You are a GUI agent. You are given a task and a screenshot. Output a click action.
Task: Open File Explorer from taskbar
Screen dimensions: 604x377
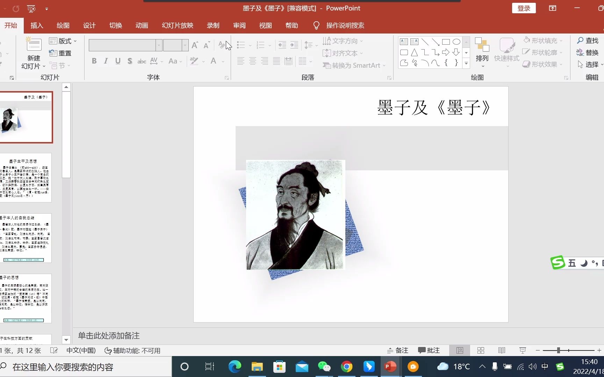[x=257, y=367]
